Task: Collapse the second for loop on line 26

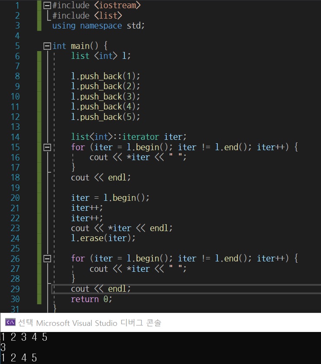Action: tap(47, 258)
